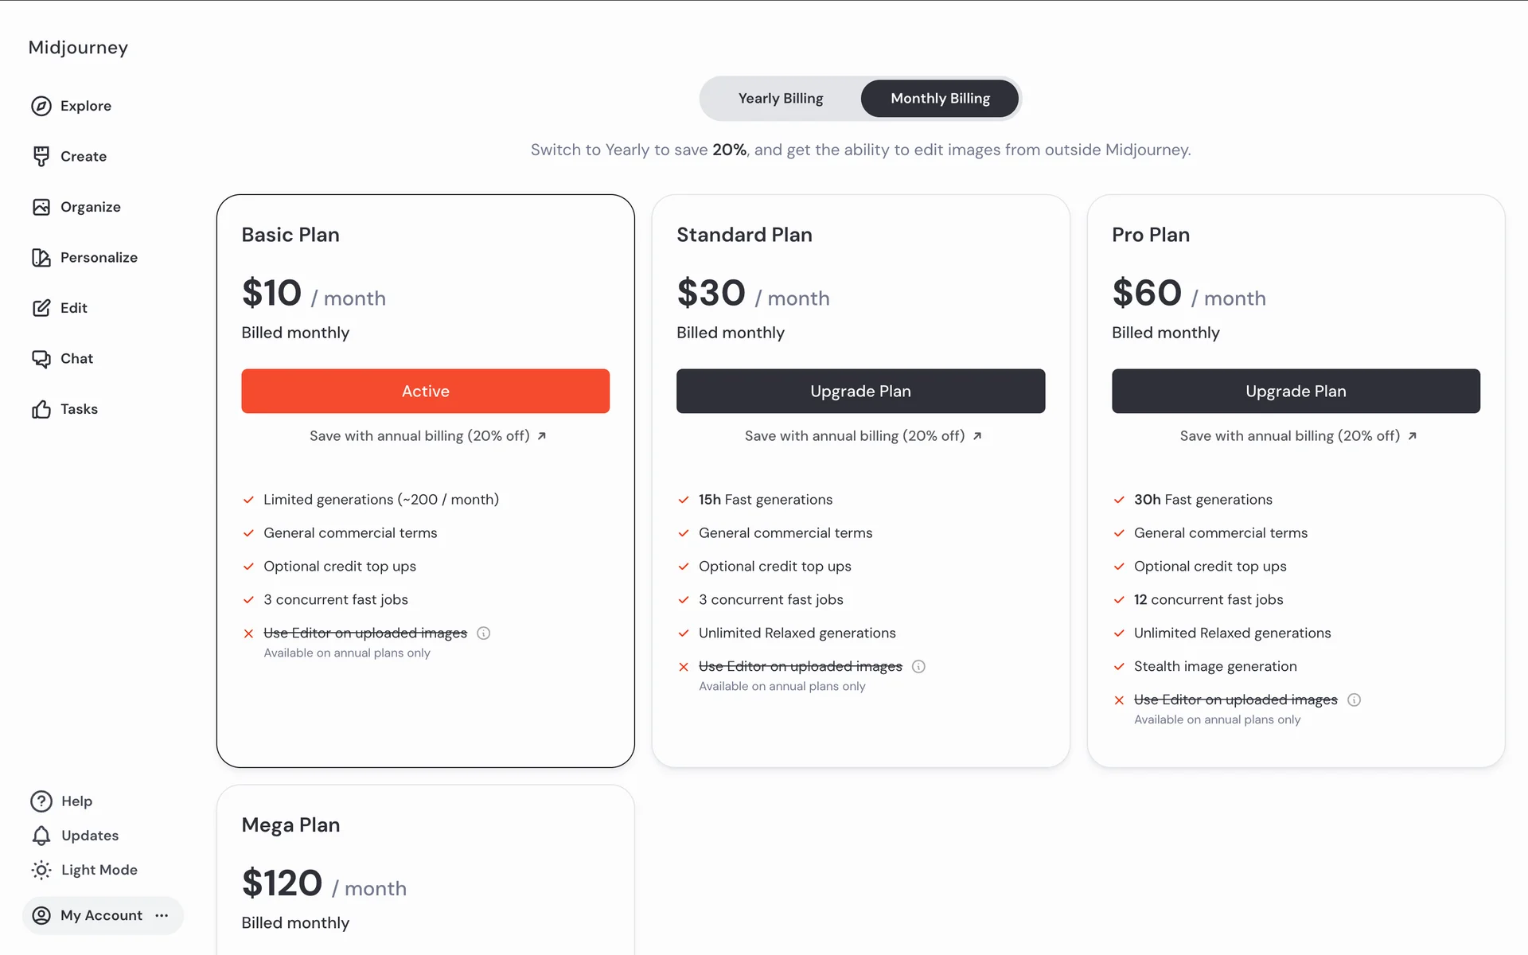
Task: Open the Chat bubbles icon
Action: [41, 359]
